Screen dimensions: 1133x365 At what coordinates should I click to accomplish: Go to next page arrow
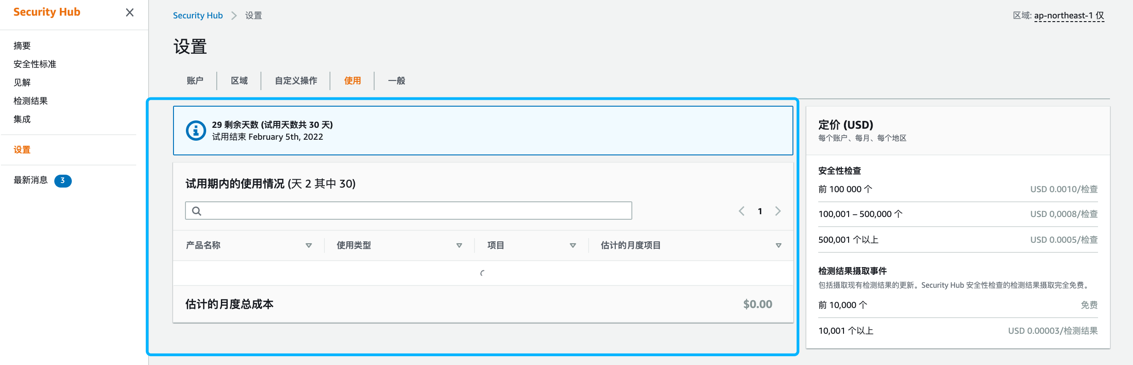778,211
